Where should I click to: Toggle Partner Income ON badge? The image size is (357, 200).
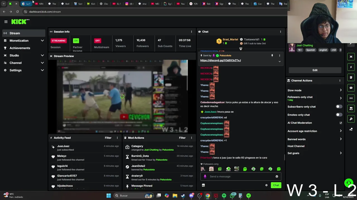coord(76,41)
